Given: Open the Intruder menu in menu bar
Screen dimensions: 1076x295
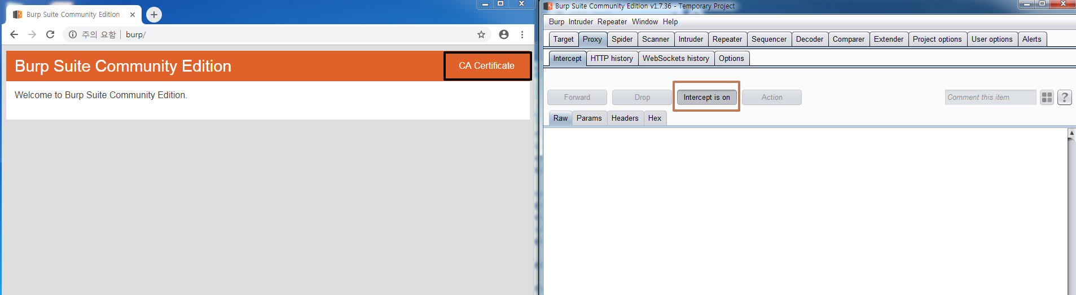Looking at the screenshot, I should pyautogui.click(x=581, y=21).
